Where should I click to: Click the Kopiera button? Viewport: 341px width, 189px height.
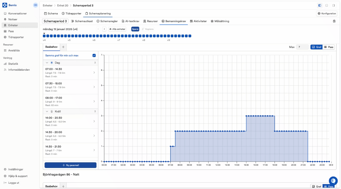tap(148, 29)
